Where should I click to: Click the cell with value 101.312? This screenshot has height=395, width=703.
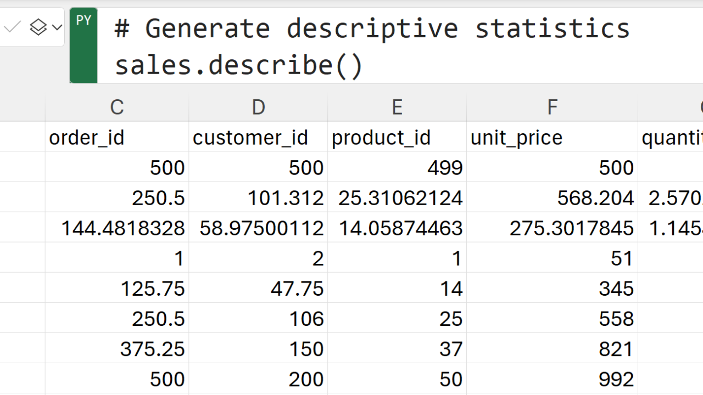pos(258,198)
